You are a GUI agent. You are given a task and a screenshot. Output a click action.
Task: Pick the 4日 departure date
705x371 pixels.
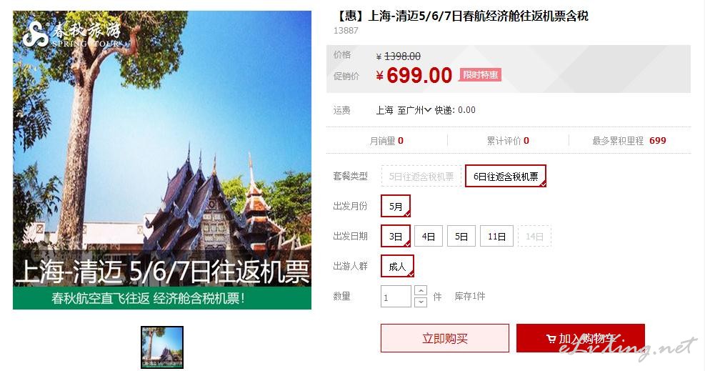pyautogui.click(x=429, y=236)
